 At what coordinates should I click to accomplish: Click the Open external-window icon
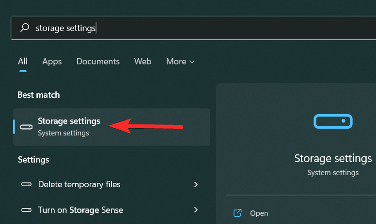(x=237, y=213)
